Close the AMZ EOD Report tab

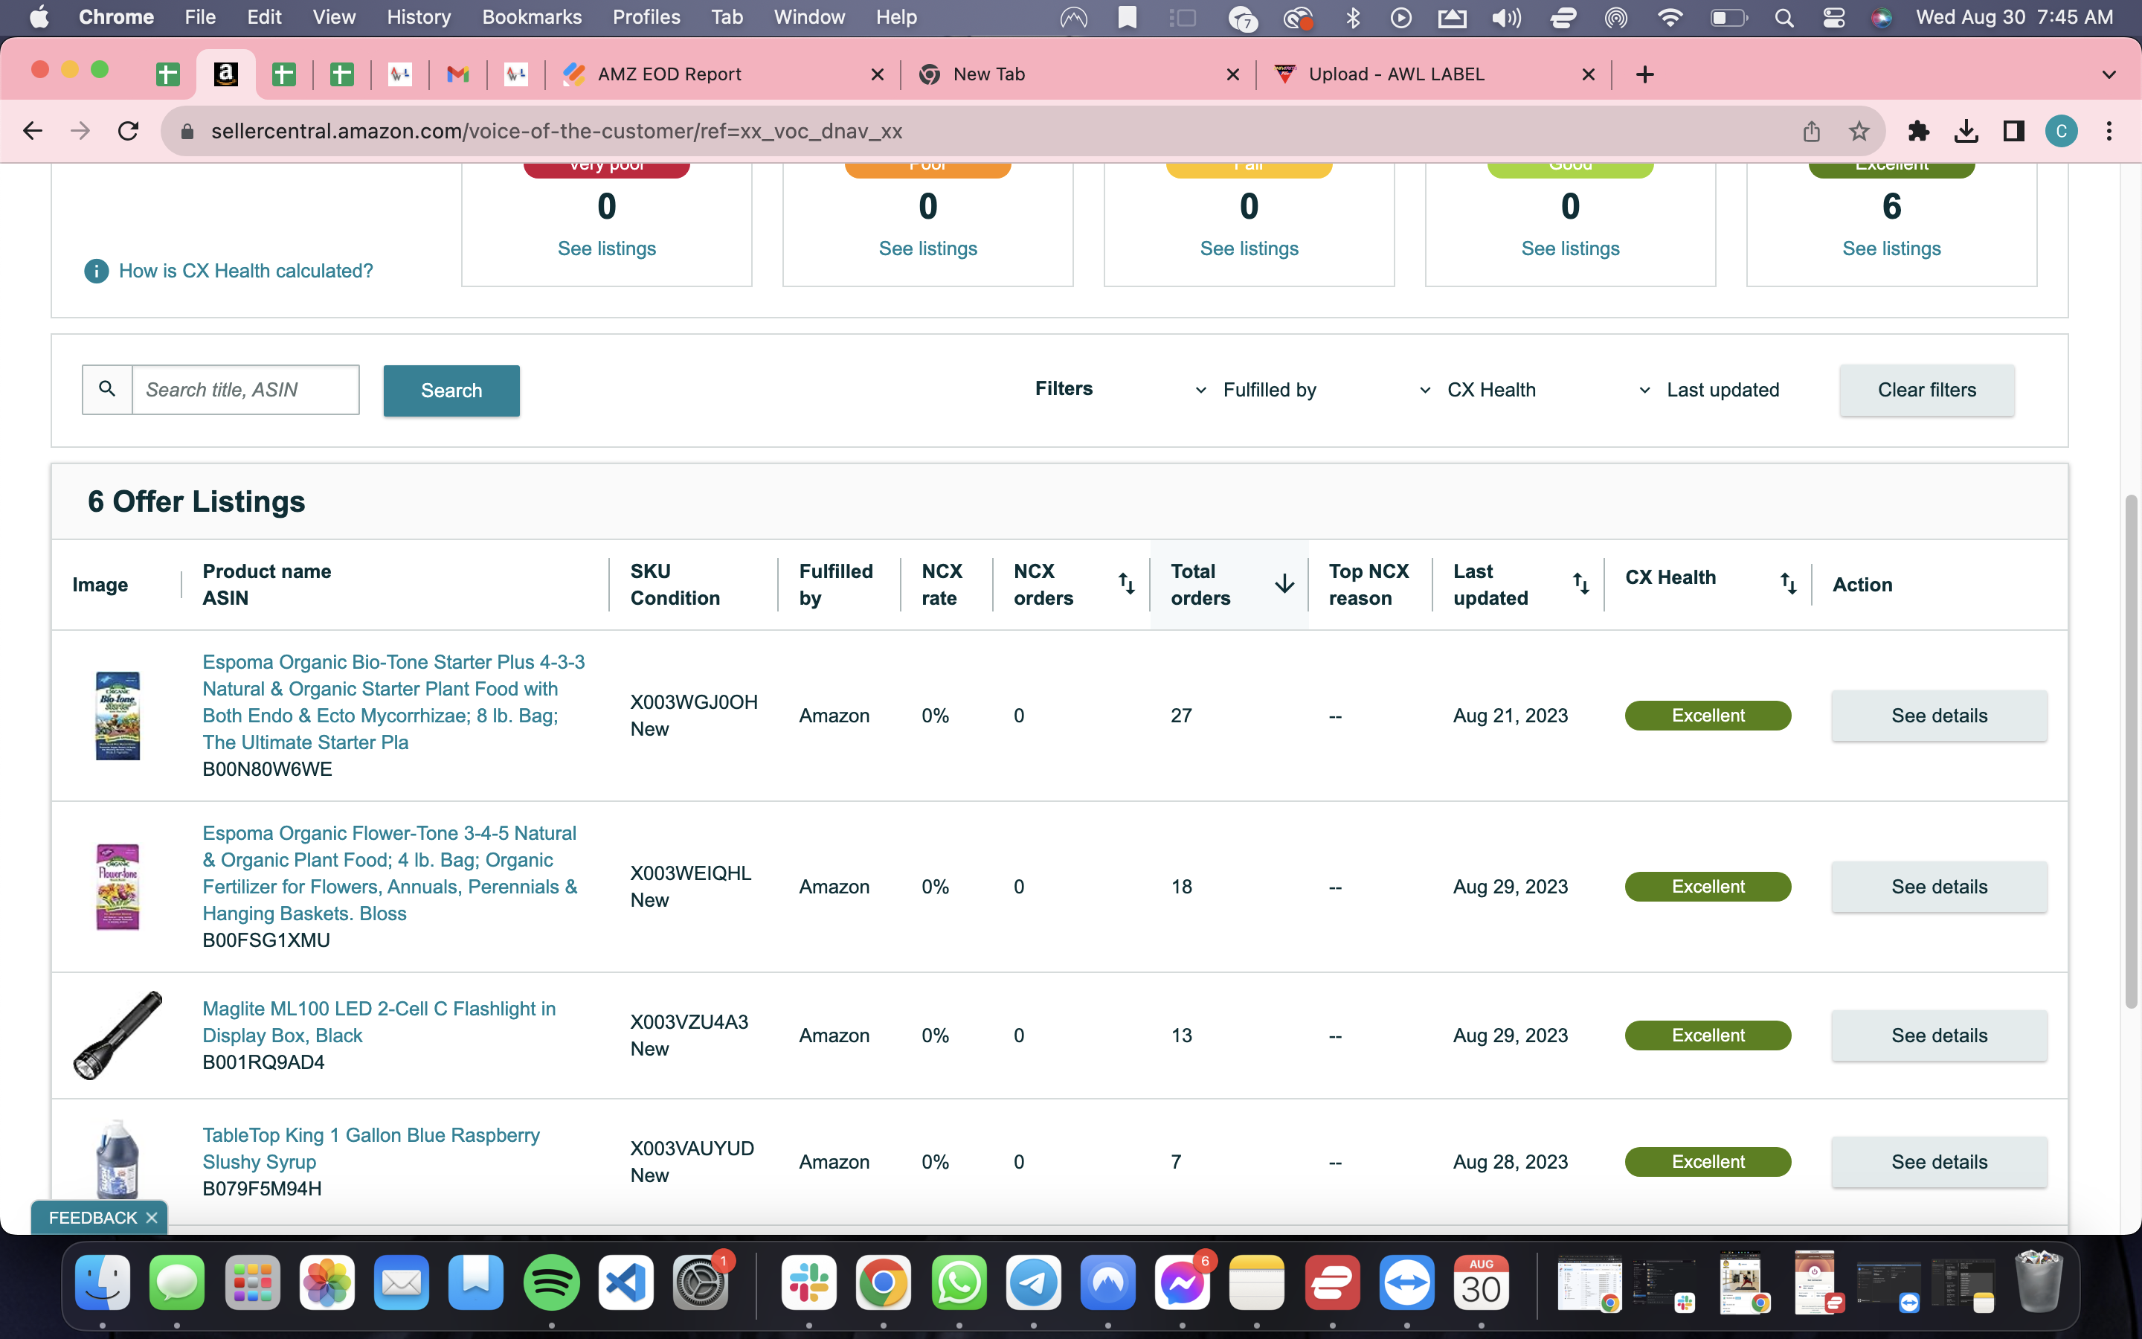pyautogui.click(x=877, y=74)
